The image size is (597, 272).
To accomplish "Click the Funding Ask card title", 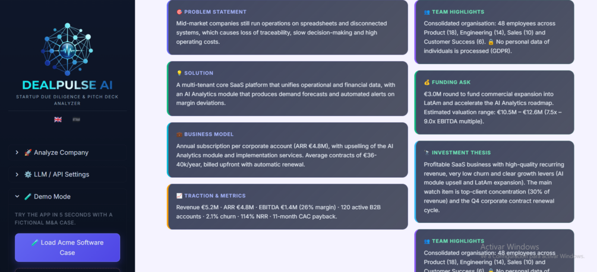I will [x=451, y=82].
